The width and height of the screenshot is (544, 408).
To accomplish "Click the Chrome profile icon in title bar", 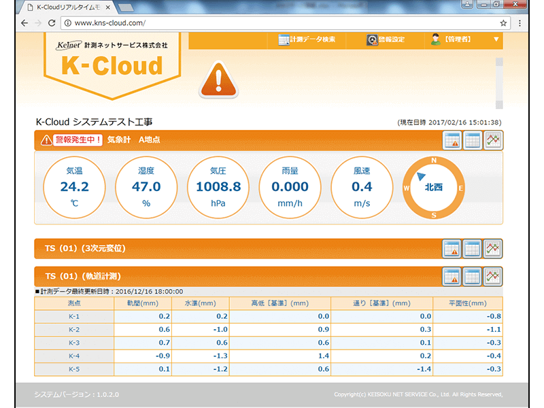I will click(x=467, y=4).
